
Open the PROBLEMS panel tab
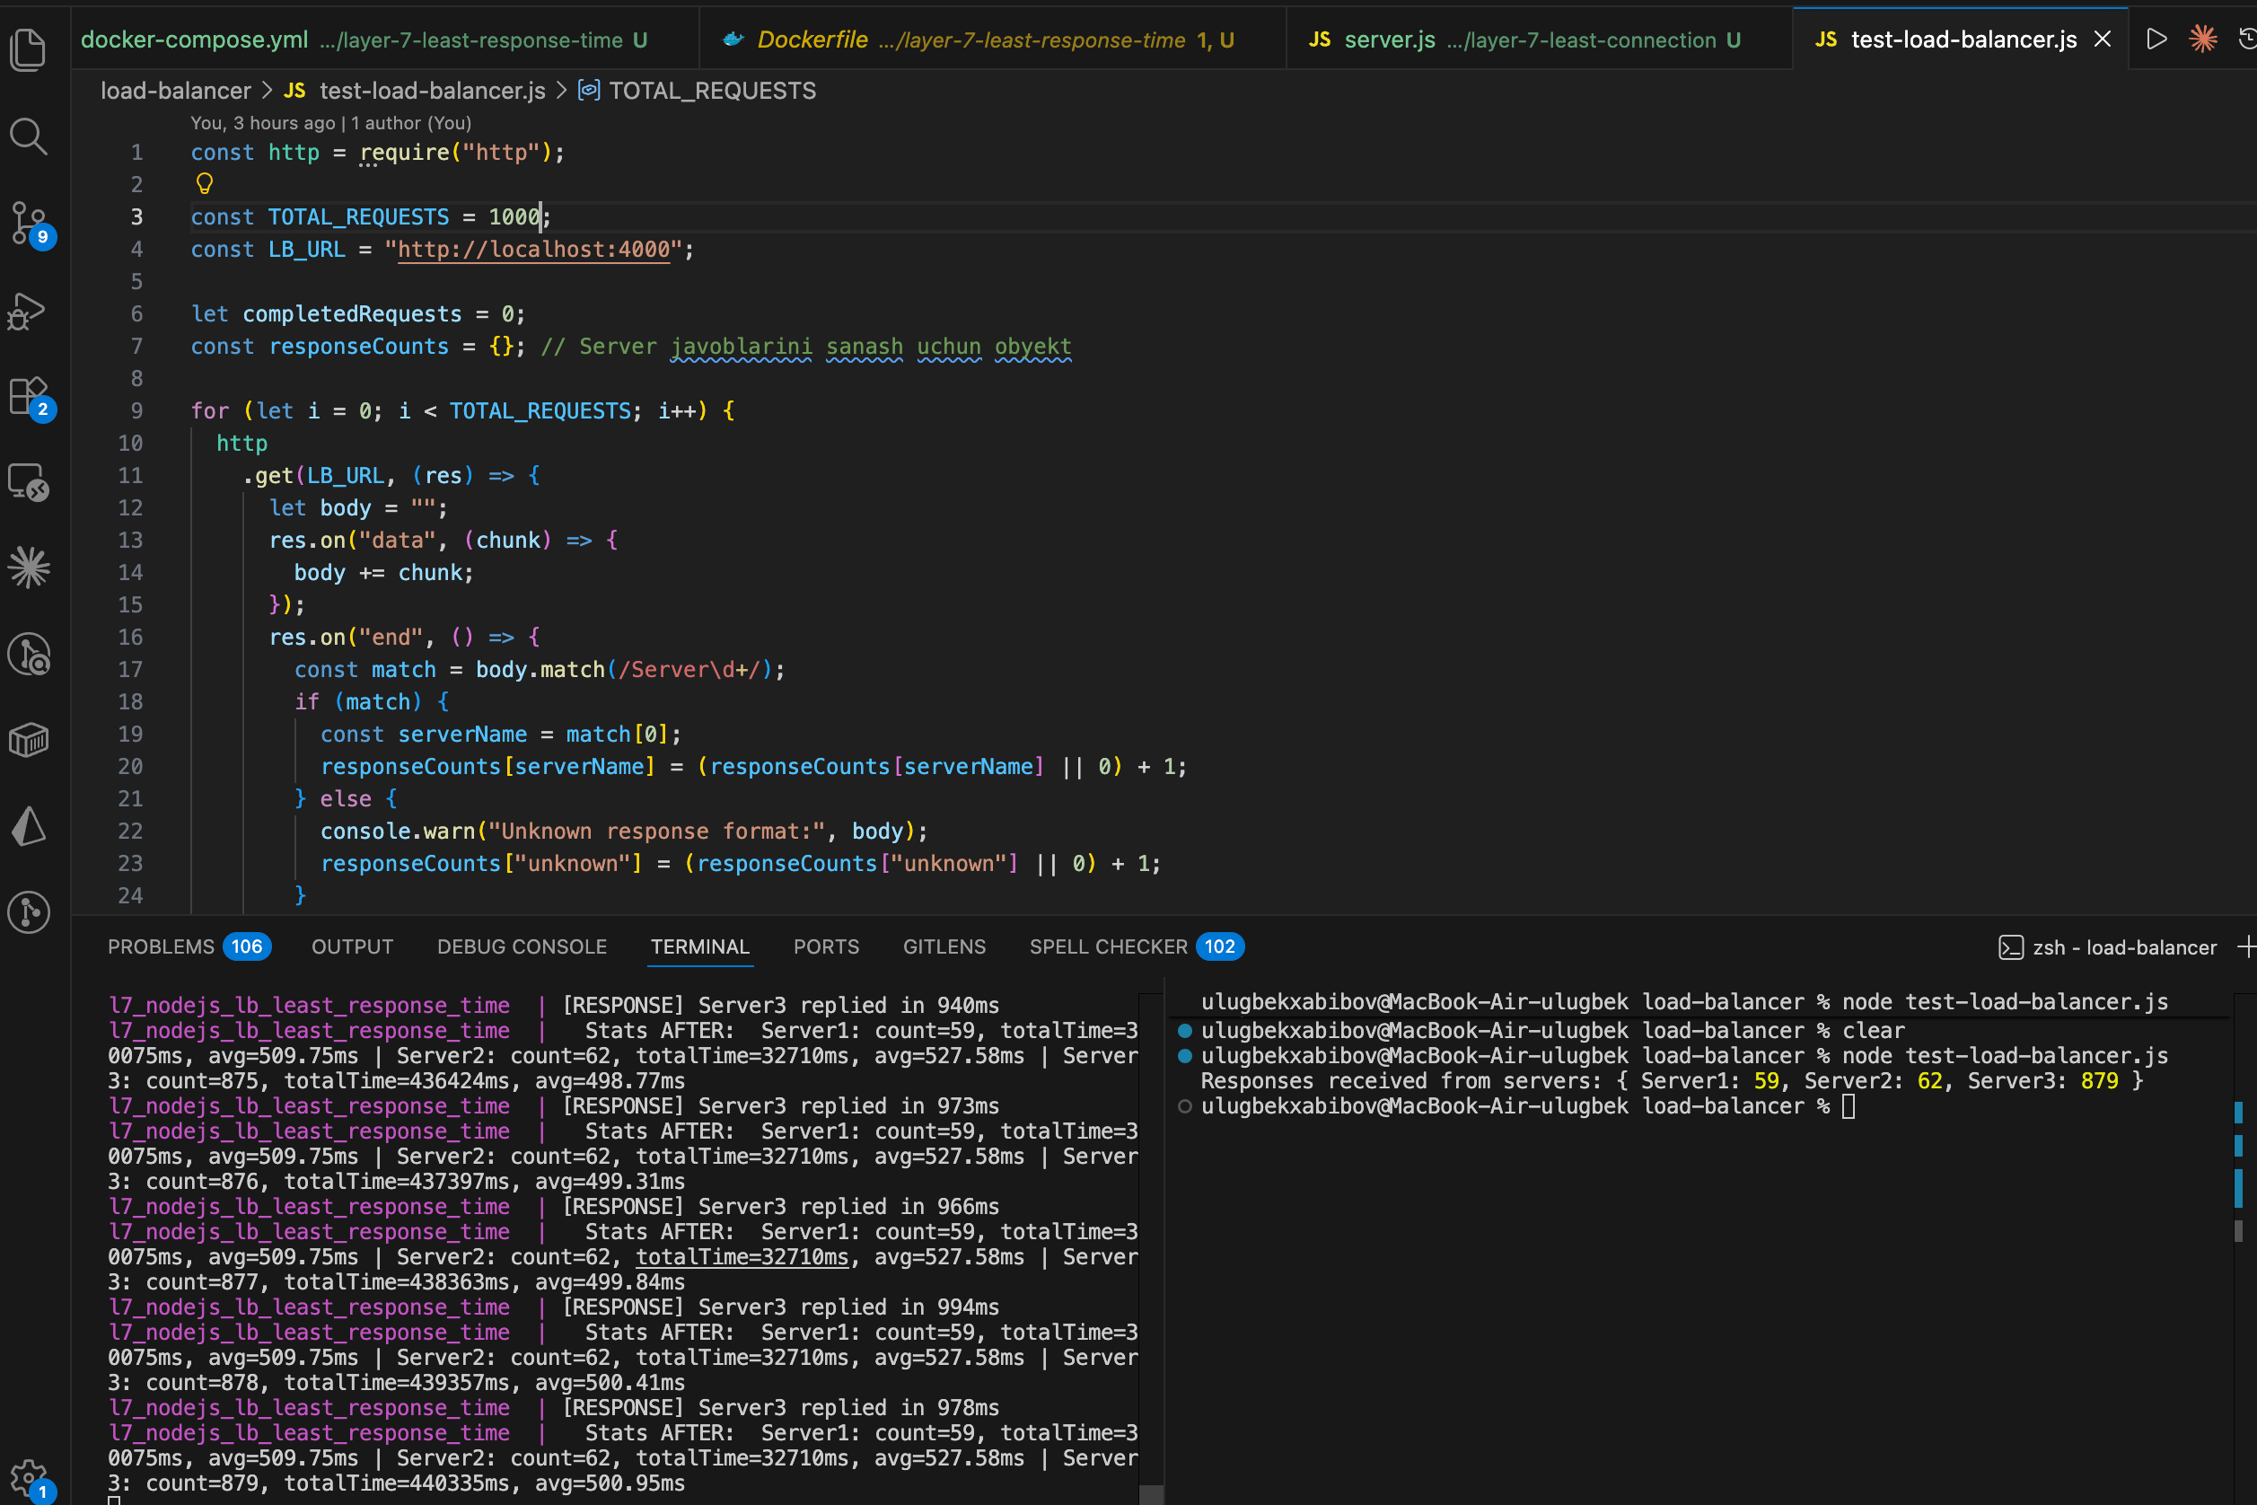(189, 946)
